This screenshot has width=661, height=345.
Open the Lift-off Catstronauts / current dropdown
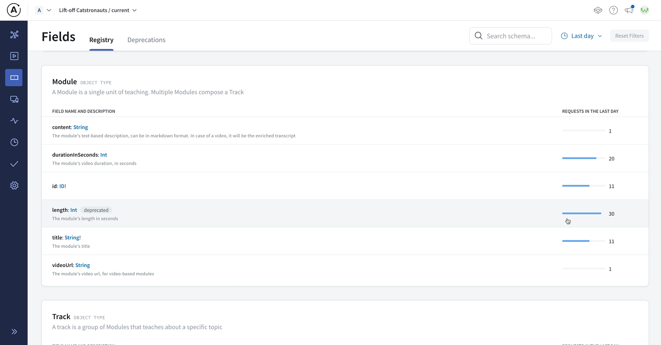point(98,10)
